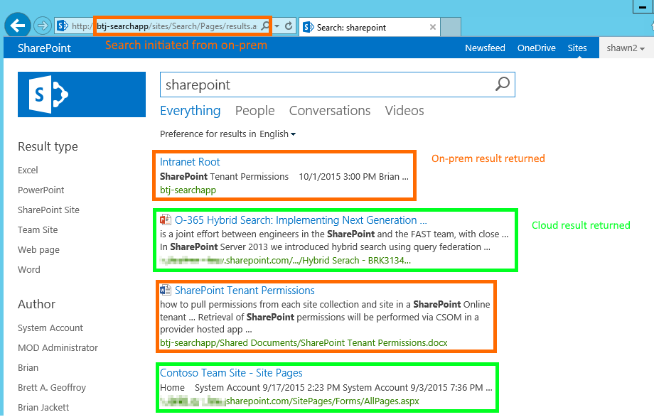The height and width of the screenshot is (417, 654).
Task: Filter by author MOD Administrator
Action: pyautogui.click(x=58, y=348)
